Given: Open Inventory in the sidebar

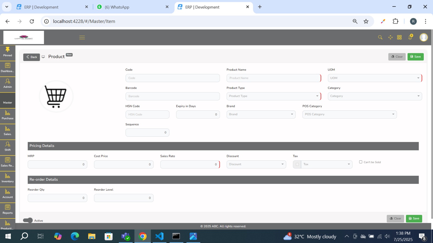Looking at the screenshot, I should coord(8,178).
